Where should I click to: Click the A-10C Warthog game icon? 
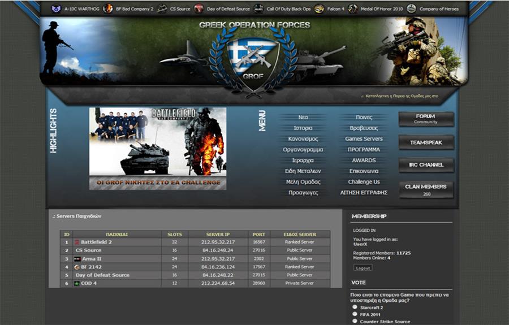56,8
